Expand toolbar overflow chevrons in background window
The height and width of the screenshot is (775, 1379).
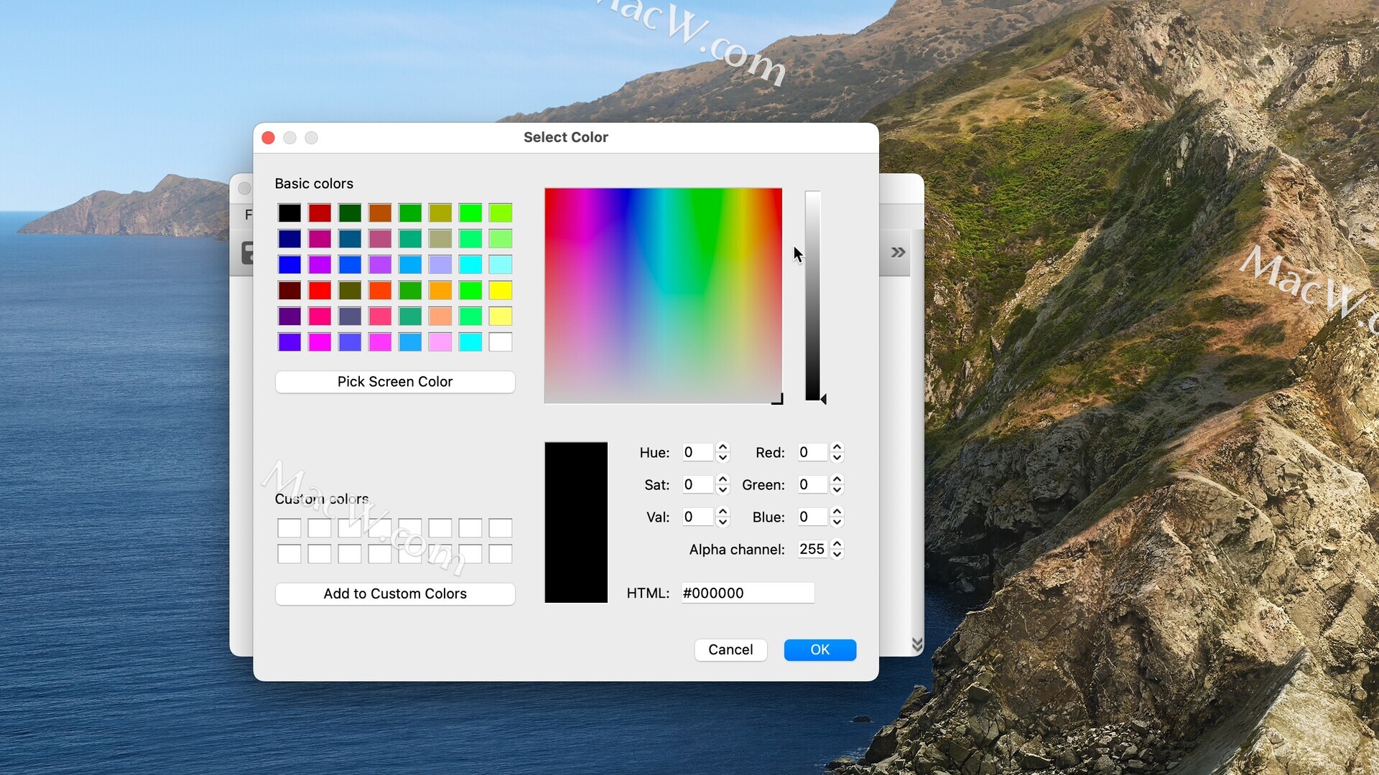click(x=898, y=252)
